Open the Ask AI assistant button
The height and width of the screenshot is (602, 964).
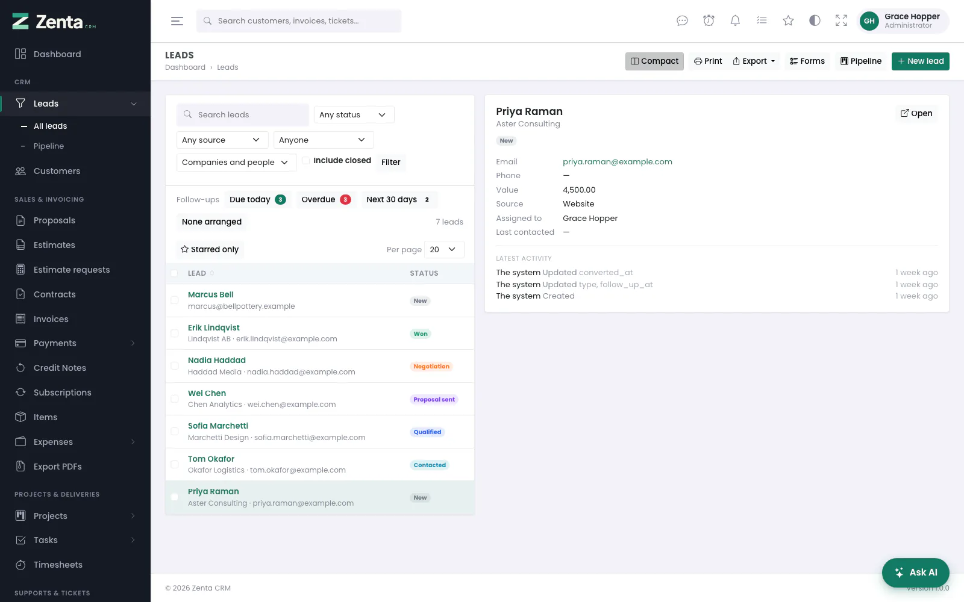[x=916, y=573]
